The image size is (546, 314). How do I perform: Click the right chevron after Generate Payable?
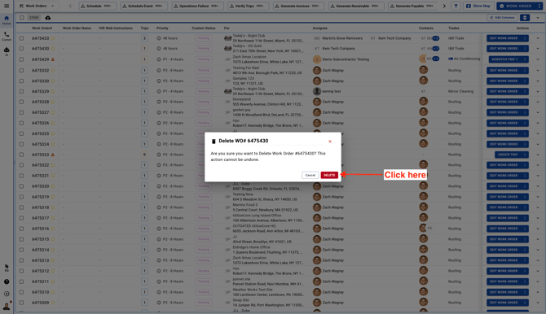coord(444,6)
